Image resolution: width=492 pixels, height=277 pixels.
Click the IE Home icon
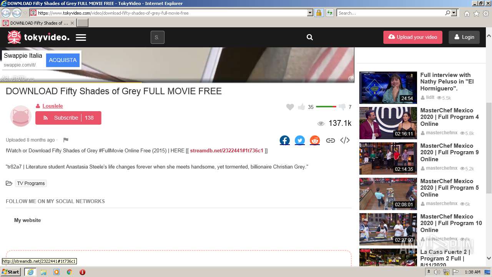[467, 13]
